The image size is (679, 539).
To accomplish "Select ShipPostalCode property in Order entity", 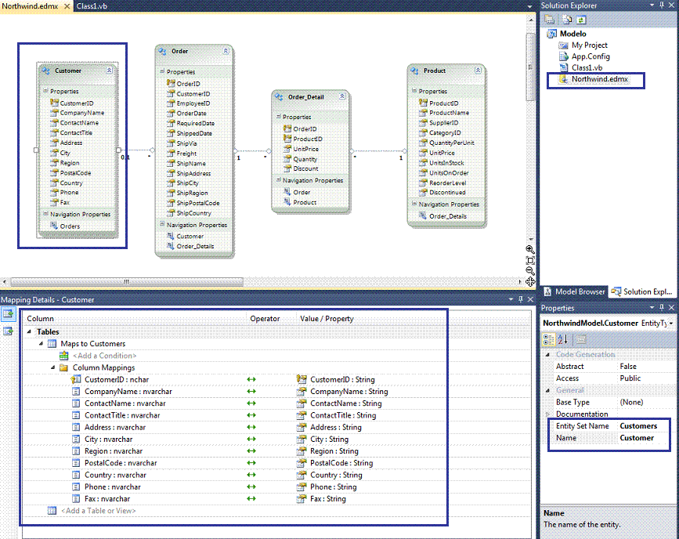I will tap(198, 203).
